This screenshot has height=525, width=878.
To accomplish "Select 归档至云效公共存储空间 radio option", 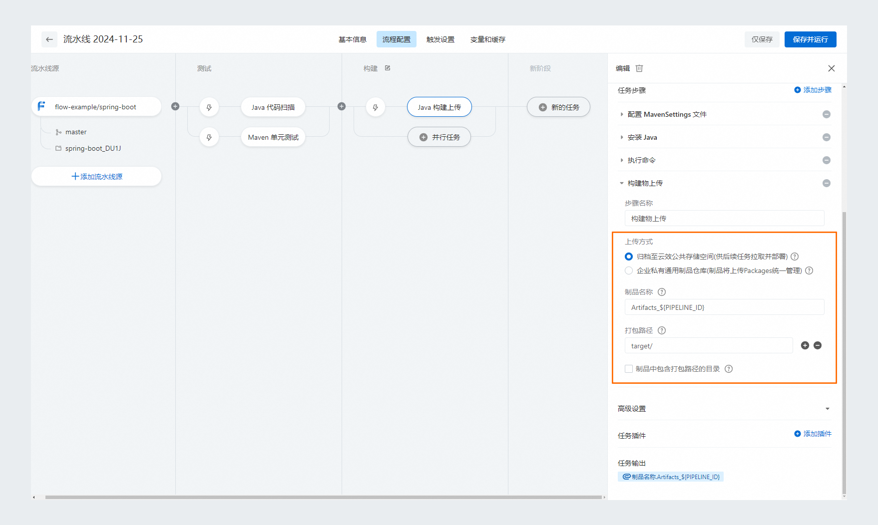I will pos(629,257).
